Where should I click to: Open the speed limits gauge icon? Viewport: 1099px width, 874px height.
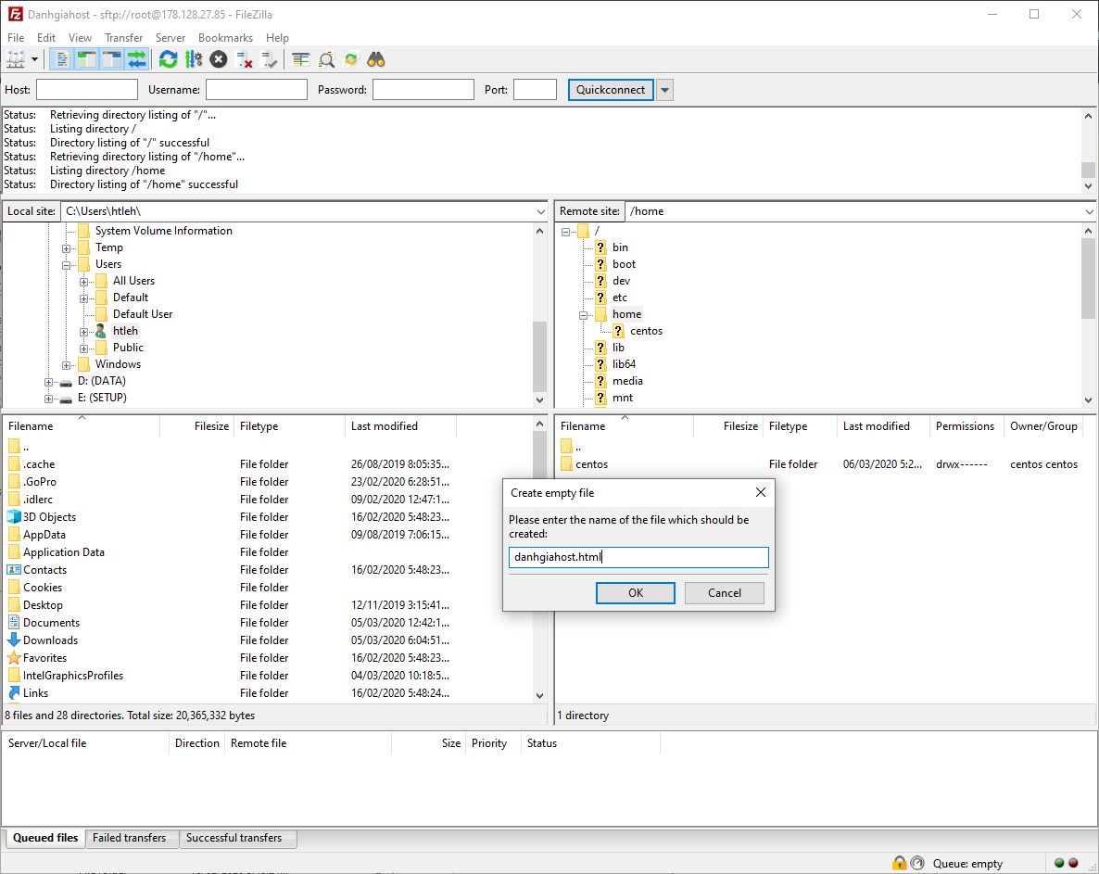916,863
